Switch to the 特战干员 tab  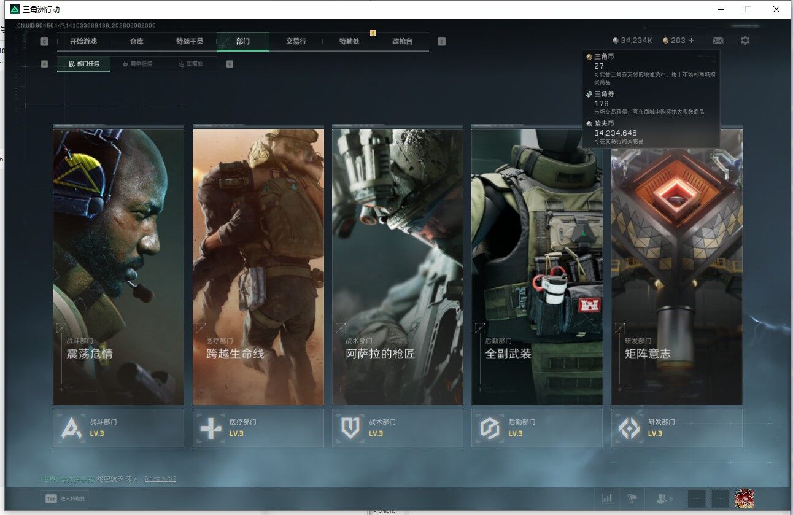pyautogui.click(x=190, y=42)
